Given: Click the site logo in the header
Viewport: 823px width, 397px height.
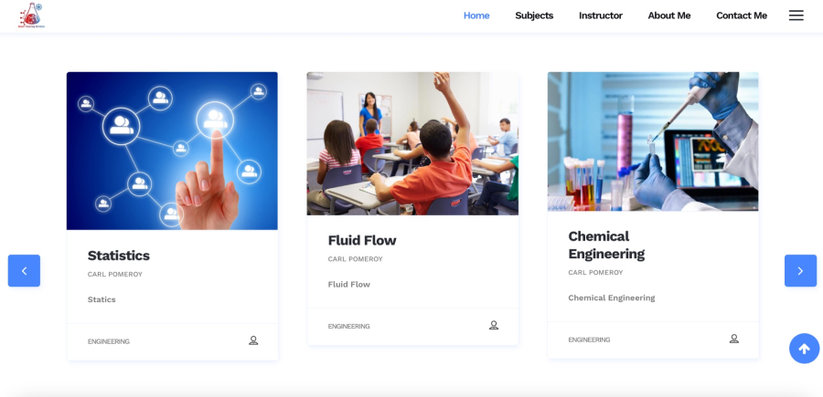Looking at the screenshot, I should pyautogui.click(x=31, y=15).
